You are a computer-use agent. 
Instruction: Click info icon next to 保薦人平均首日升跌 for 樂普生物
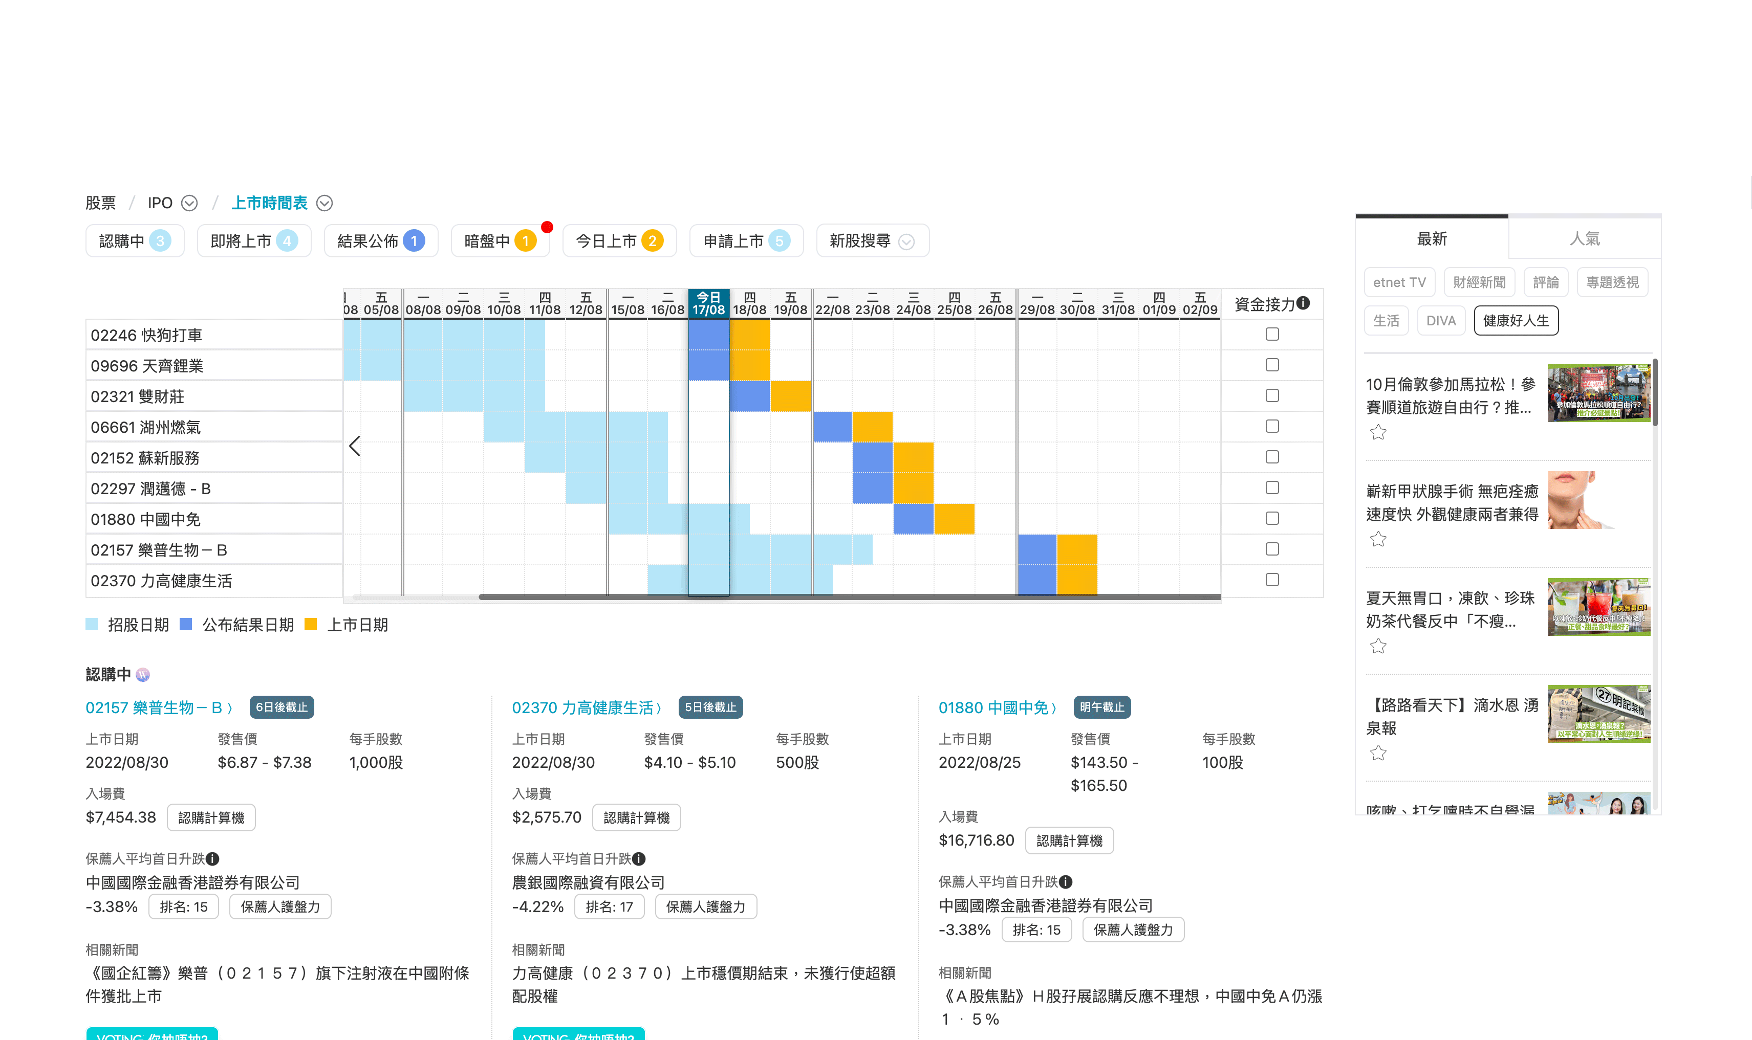213,858
